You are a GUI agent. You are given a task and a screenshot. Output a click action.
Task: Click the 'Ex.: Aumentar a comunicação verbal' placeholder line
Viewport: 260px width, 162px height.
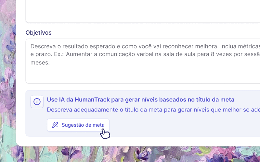145,54
